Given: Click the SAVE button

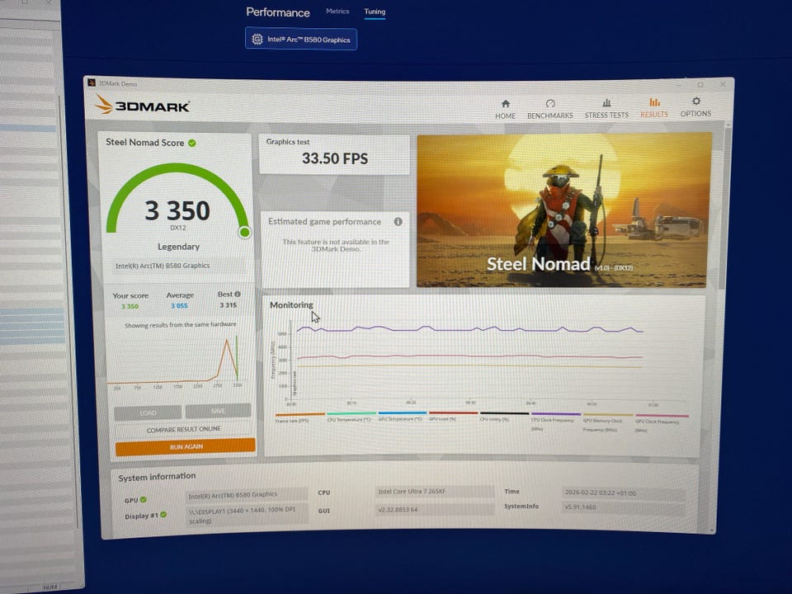Looking at the screenshot, I should coord(218,411).
